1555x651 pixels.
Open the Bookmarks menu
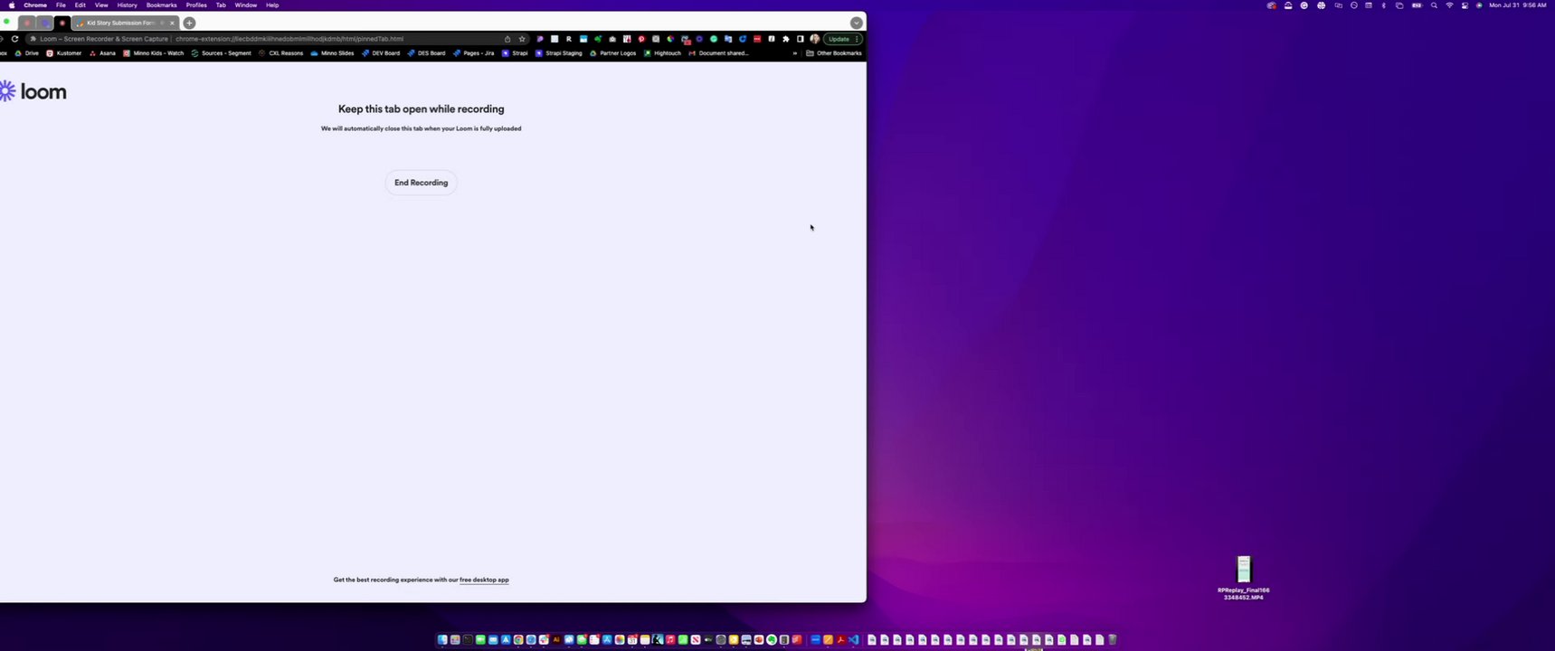tap(162, 5)
